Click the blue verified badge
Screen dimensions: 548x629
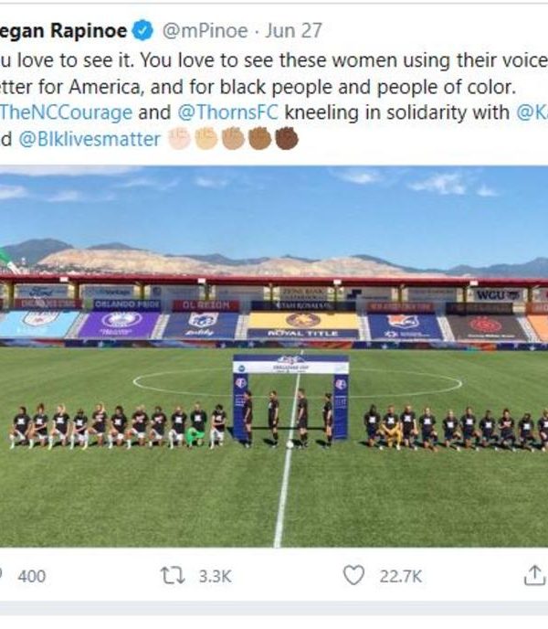pos(143,30)
